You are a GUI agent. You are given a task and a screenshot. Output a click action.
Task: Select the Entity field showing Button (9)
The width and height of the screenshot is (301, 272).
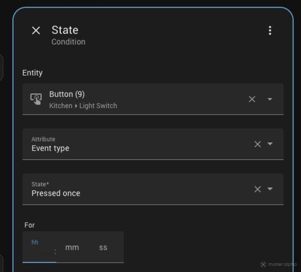(135, 99)
